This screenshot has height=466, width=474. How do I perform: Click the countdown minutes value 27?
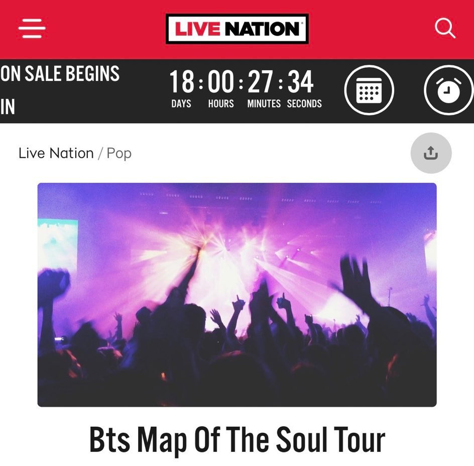coord(261,82)
